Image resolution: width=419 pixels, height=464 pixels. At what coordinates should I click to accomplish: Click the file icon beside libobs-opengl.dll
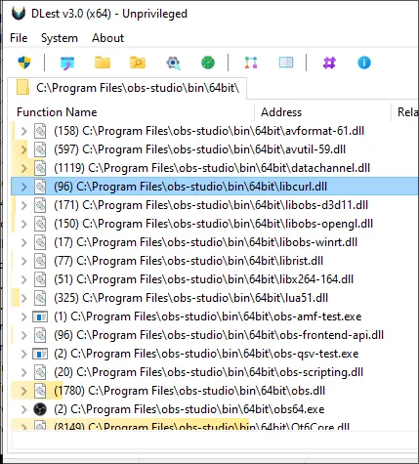point(40,224)
